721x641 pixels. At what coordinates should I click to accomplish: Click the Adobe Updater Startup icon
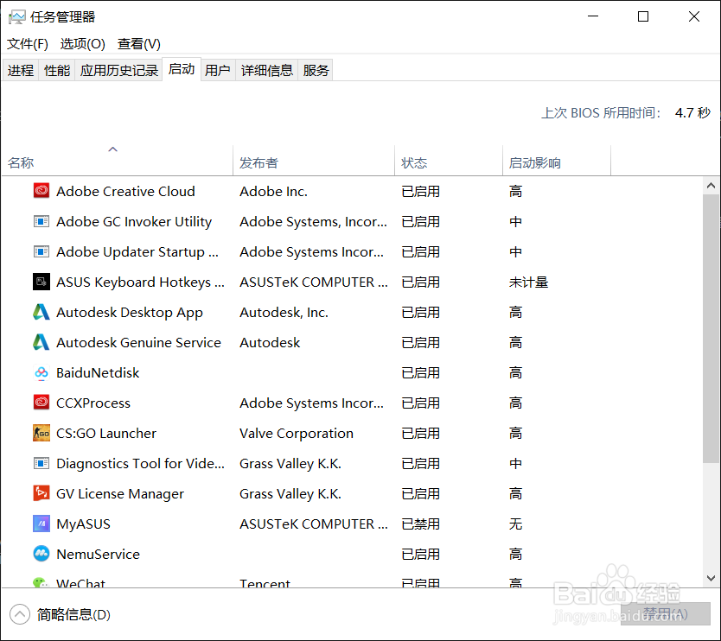pyautogui.click(x=41, y=251)
